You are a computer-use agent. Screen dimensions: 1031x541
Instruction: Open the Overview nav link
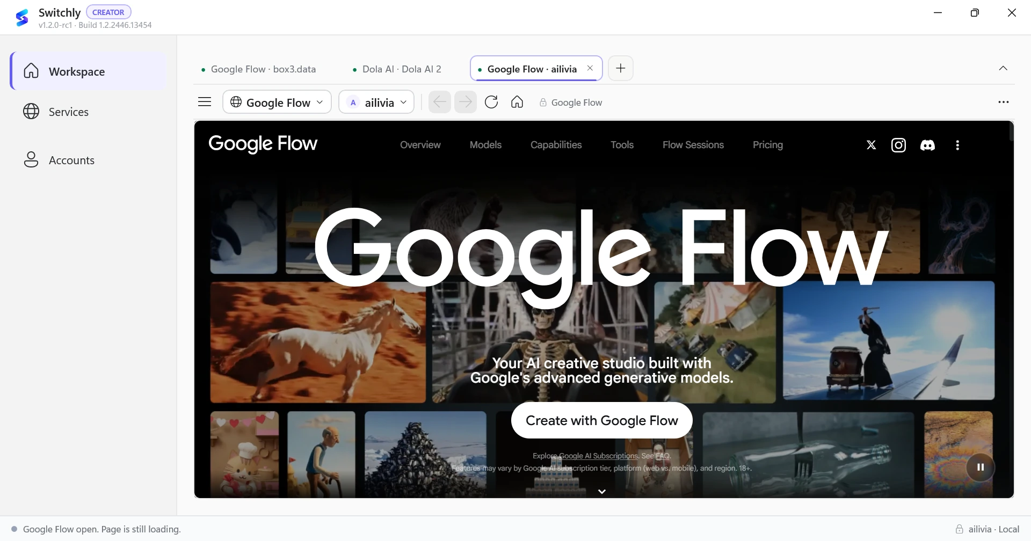point(420,145)
